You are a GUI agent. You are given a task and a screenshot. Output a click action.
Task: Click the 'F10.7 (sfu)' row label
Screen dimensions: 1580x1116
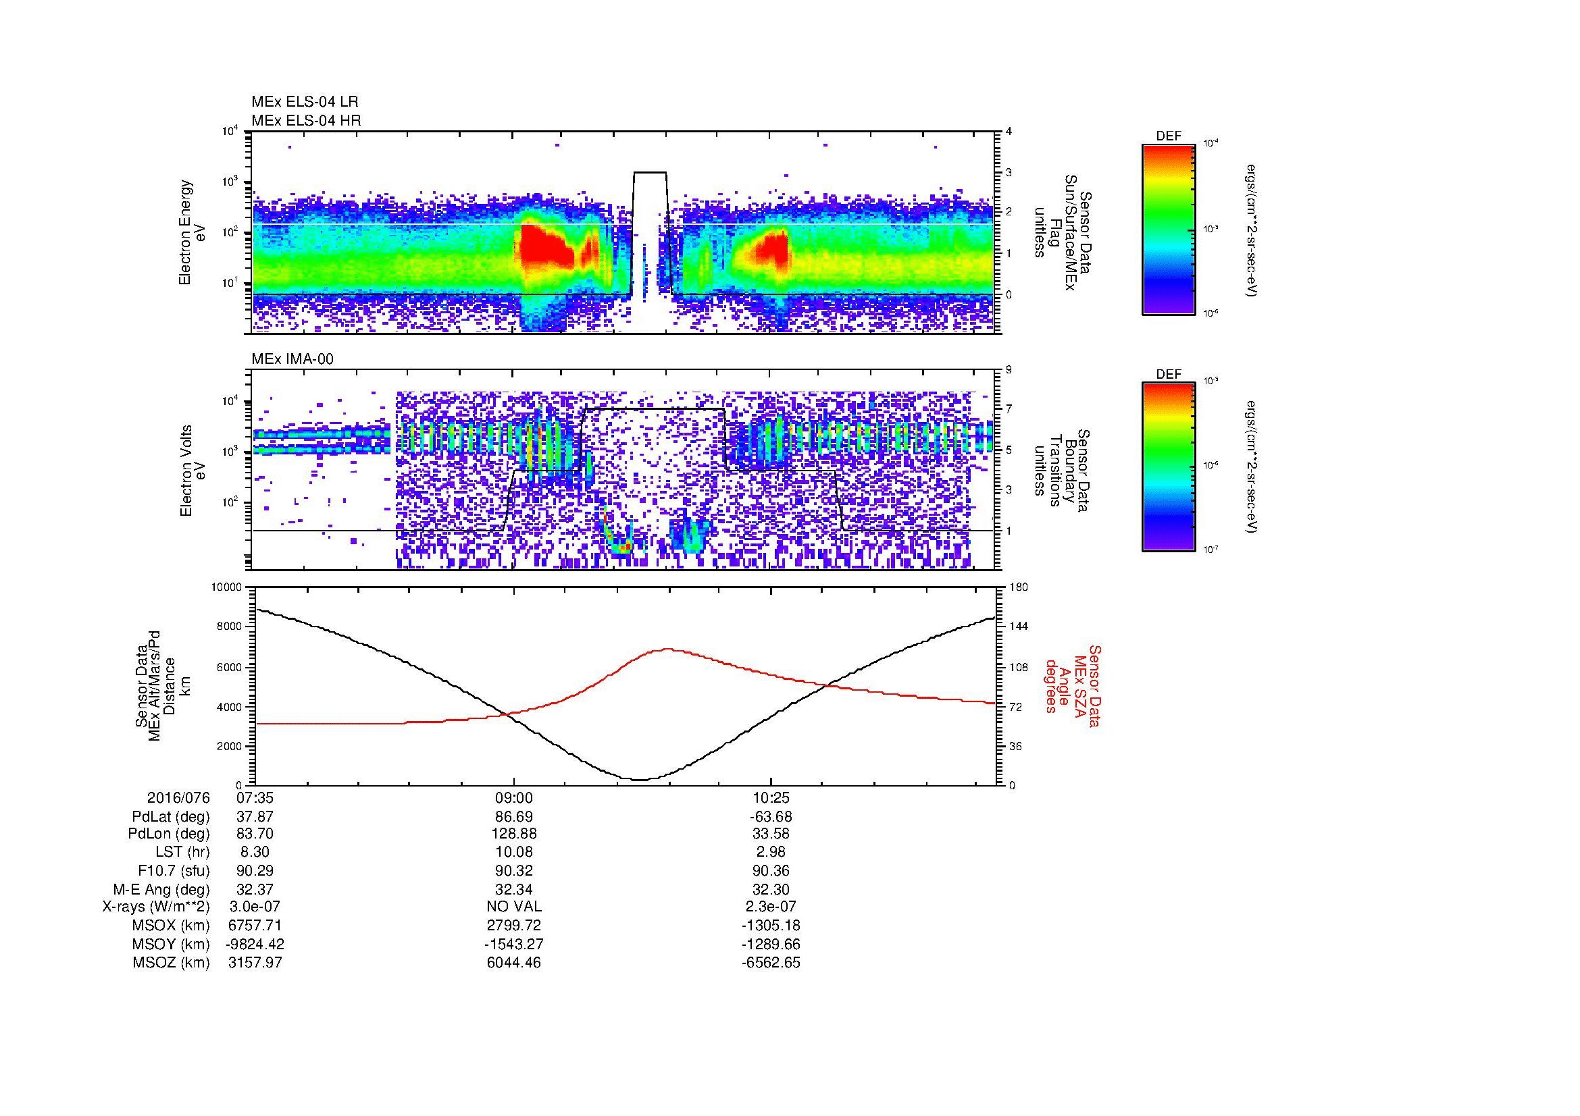(x=174, y=871)
